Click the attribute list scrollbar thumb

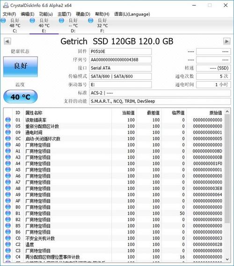(x=227, y=168)
